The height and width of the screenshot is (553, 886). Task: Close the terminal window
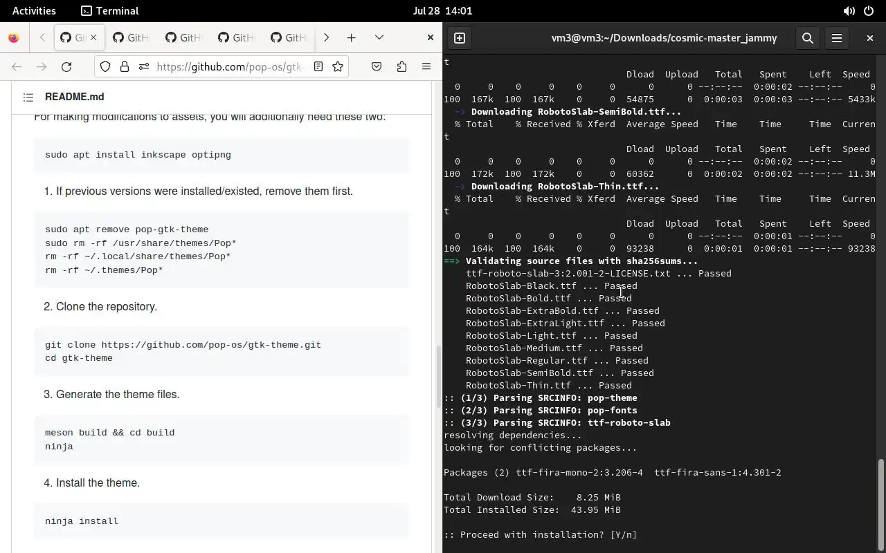pos(870,38)
